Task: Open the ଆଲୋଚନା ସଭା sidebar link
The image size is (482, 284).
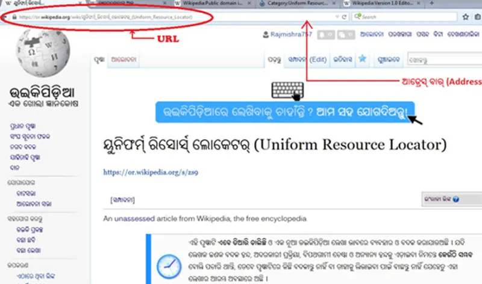Action: 34,204
